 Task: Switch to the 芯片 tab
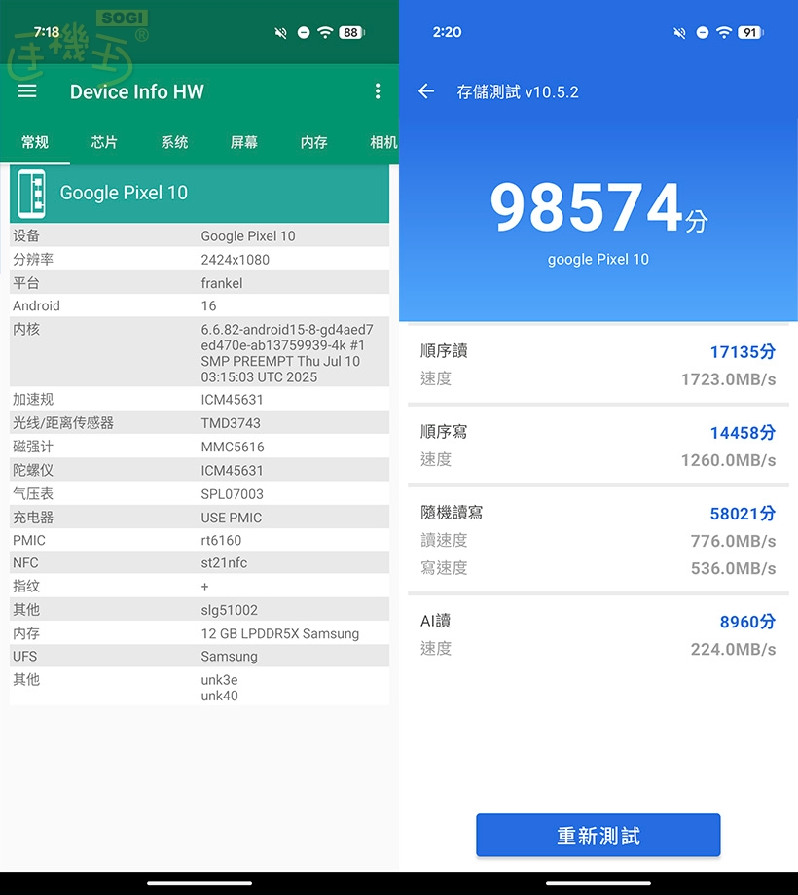pos(104,142)
